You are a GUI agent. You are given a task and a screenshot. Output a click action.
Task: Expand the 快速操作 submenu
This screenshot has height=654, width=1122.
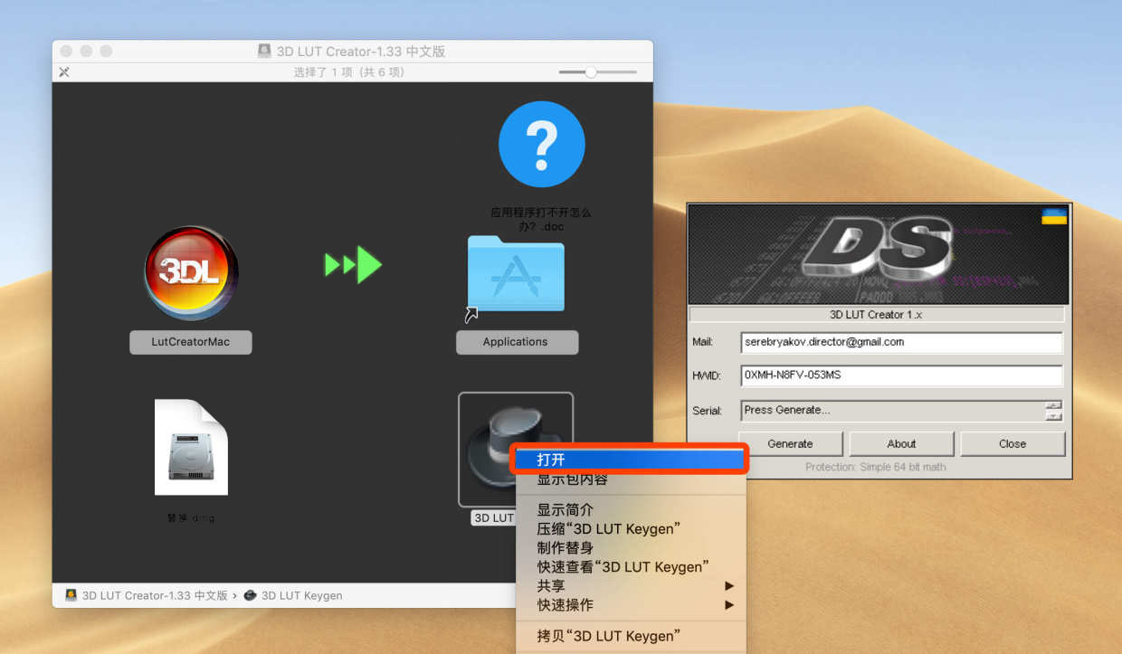point(631,605)
